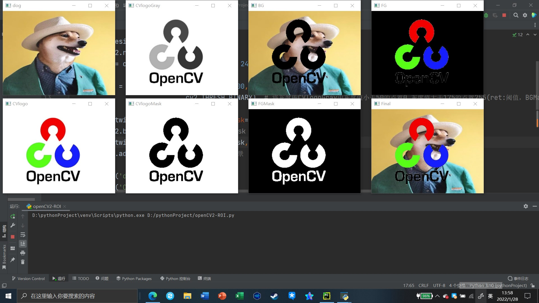Click the print console output icon
539x303 pixels.
pyautogui.click(x=23, y=253)
